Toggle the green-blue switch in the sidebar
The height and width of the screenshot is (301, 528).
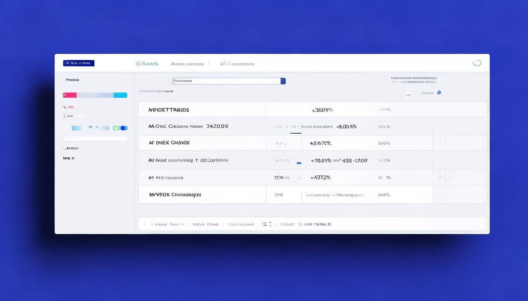tap(120, 128)
